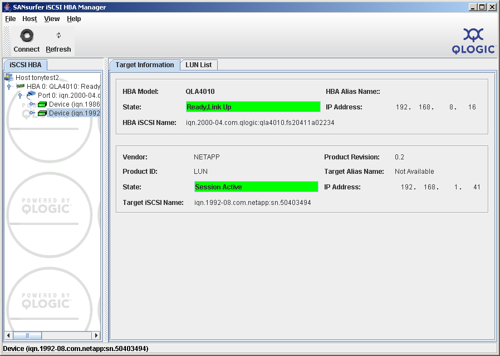
Task: Click the Port 0 connector icon
Action: point(31,95)
